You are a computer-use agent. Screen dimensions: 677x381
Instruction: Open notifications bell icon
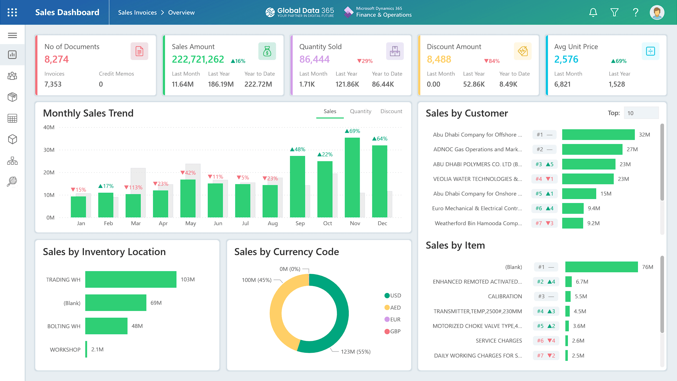coord(593,12)
